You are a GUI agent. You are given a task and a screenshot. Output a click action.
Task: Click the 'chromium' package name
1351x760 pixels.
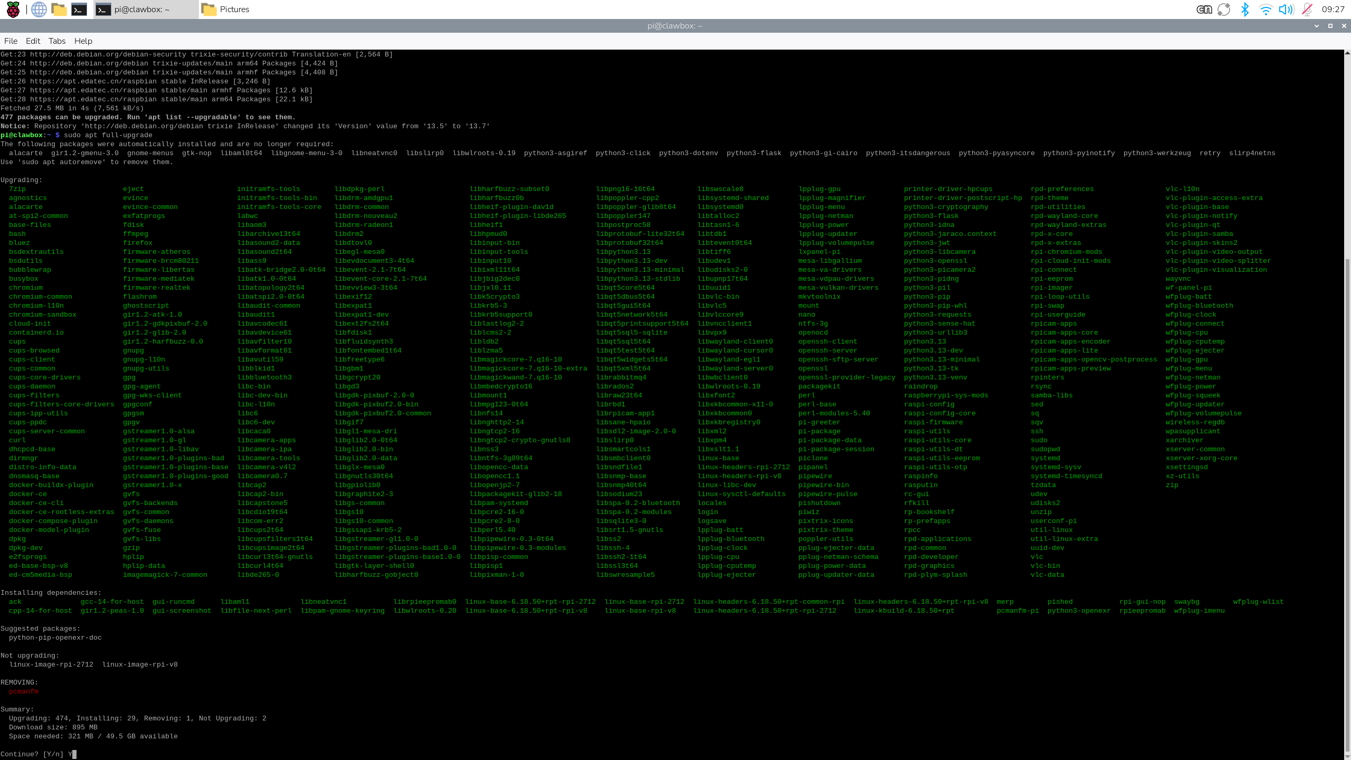click(x=26, y=288)
